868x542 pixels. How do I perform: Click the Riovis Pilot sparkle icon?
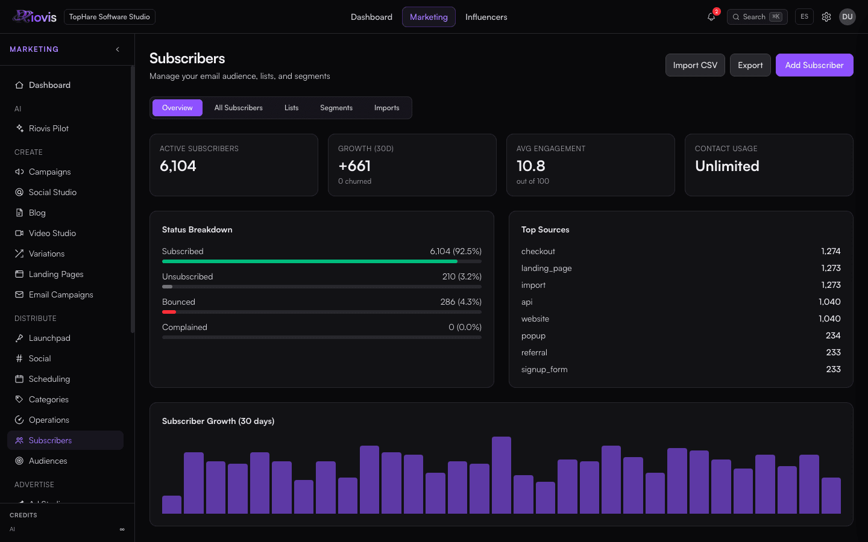tap(19, 128)
